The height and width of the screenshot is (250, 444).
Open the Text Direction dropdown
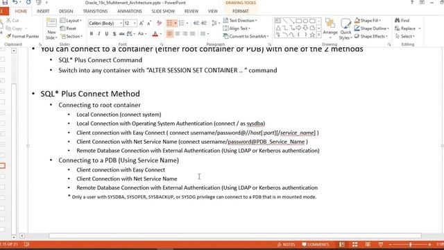(x=240, y=20)
